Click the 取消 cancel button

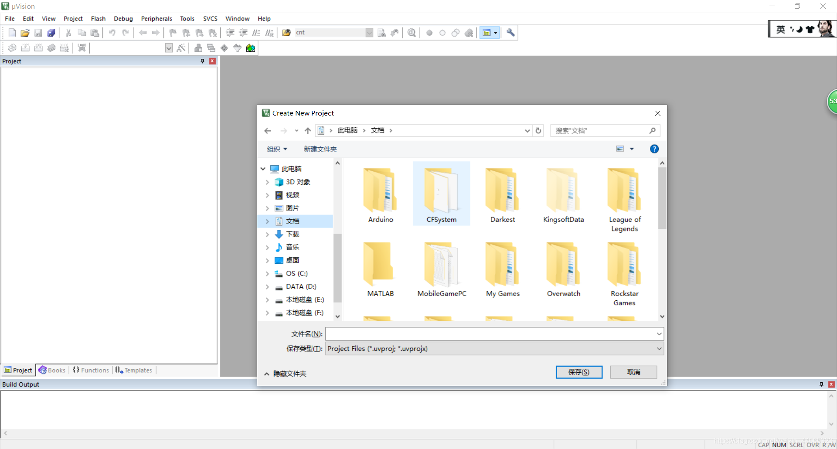pos(633,372)
